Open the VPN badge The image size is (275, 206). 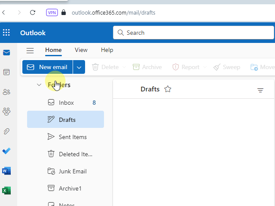52,12
